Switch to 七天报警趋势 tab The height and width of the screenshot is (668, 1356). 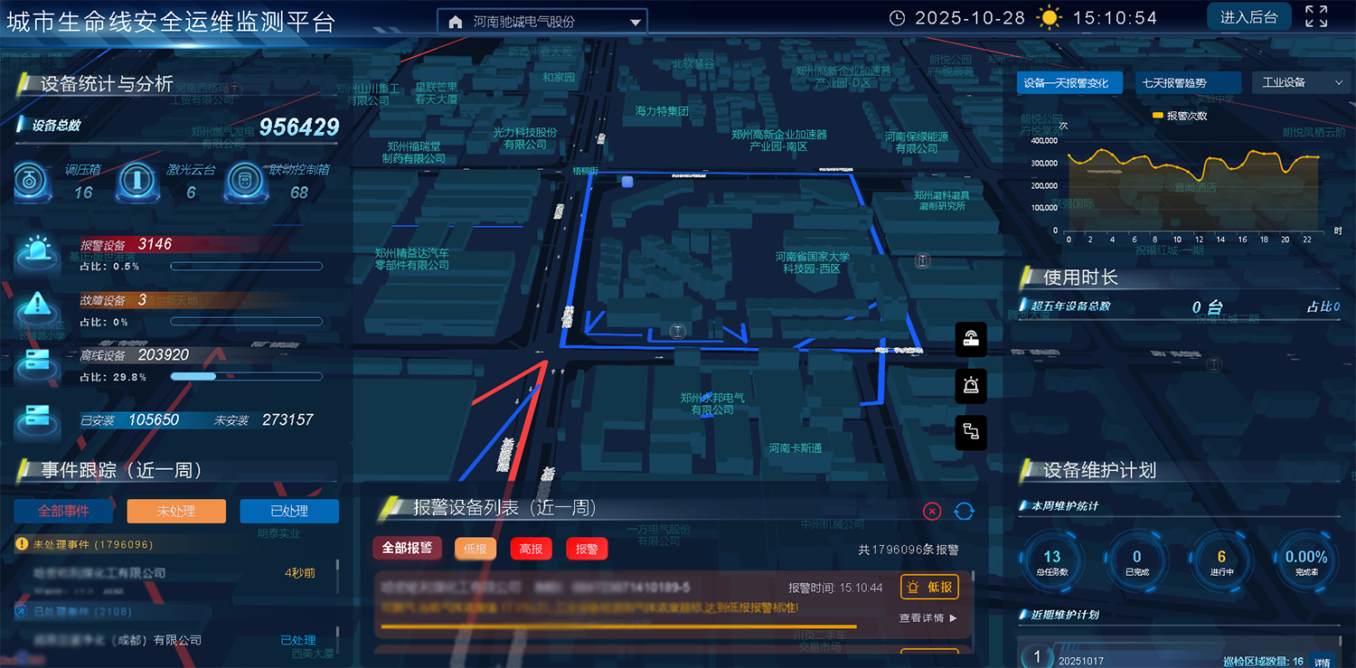click(1186, 82)
